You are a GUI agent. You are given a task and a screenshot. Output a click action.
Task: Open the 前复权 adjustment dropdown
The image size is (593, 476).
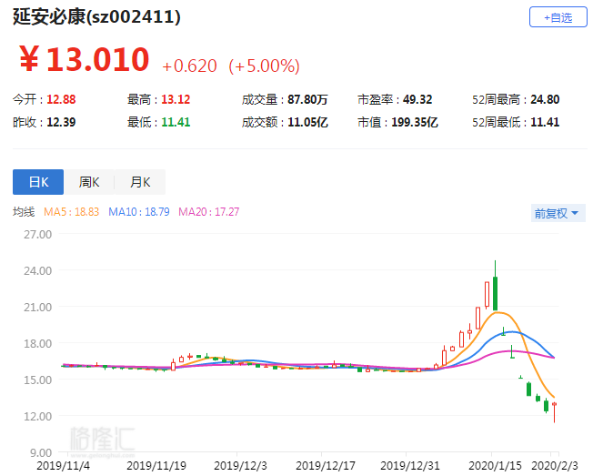(x=558, y=213)
